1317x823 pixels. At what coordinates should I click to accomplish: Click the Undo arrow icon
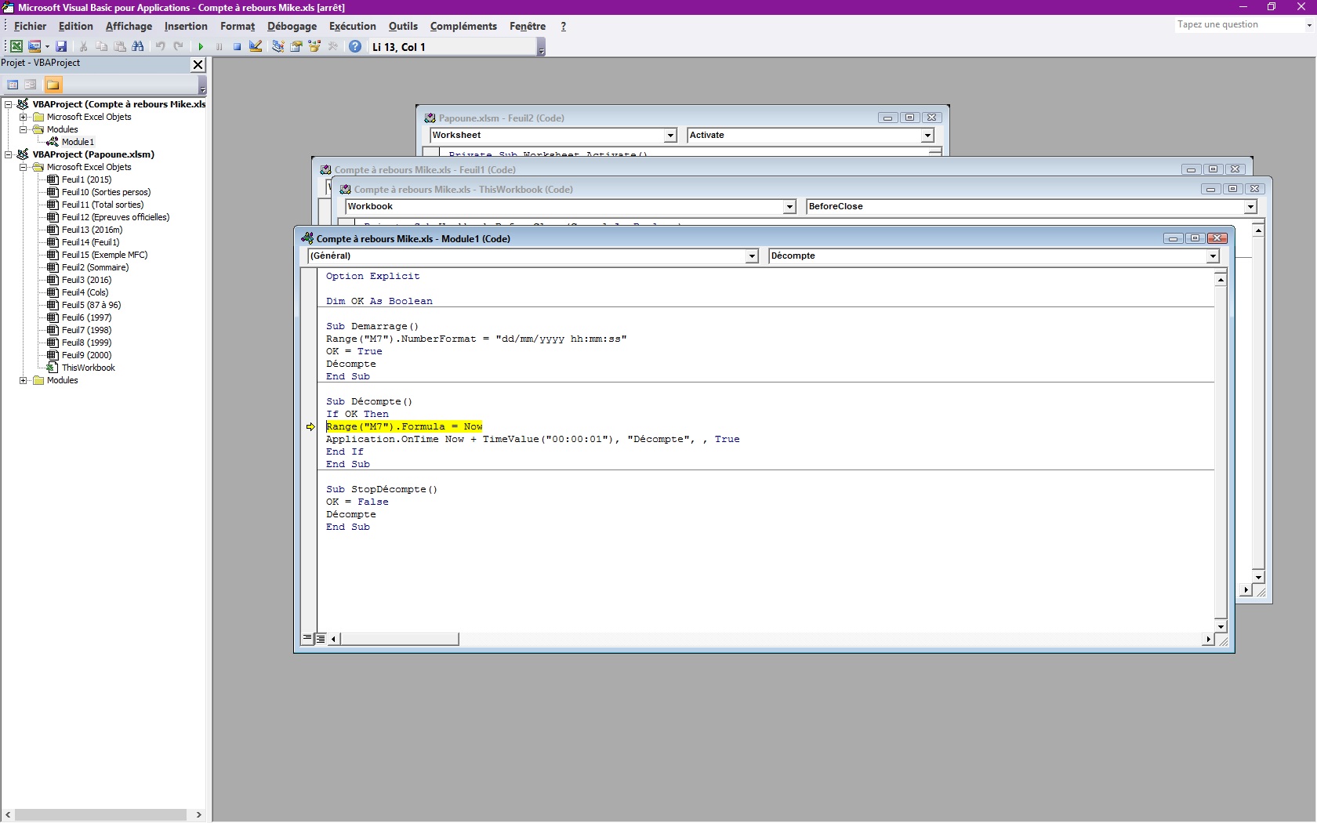click(160, 46)
